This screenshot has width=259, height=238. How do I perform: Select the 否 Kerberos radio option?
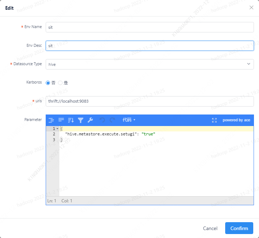(48, 83)
